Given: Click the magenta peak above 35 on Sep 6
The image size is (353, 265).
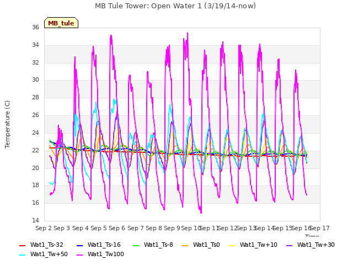Looking at the screenshot, I should (x=111, y=35).
